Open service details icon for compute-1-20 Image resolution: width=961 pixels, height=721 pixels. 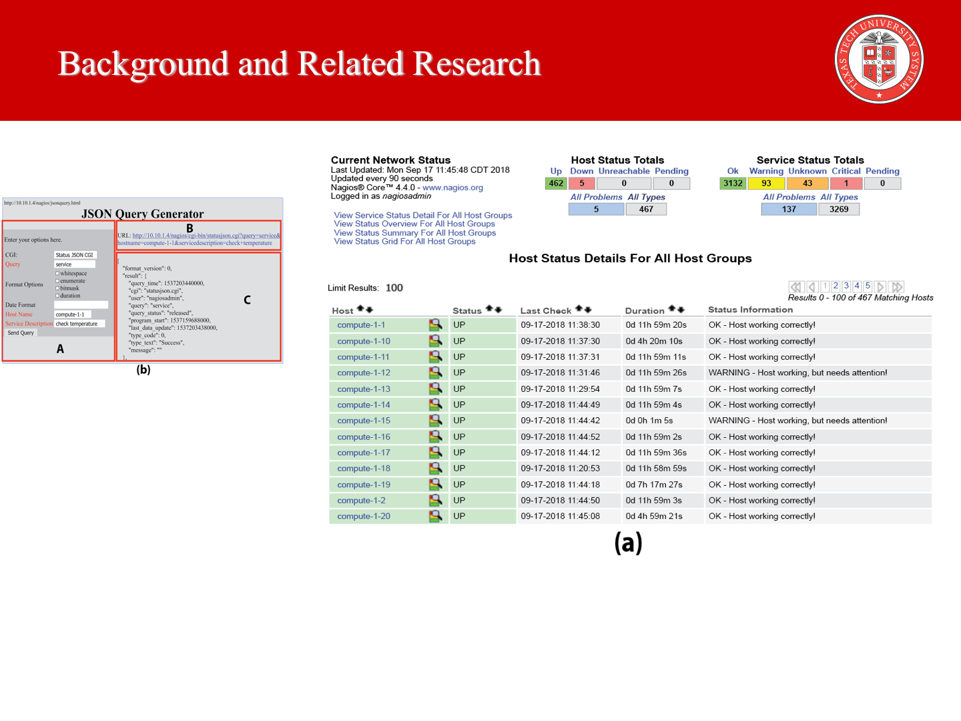click(x=435, y=516)
